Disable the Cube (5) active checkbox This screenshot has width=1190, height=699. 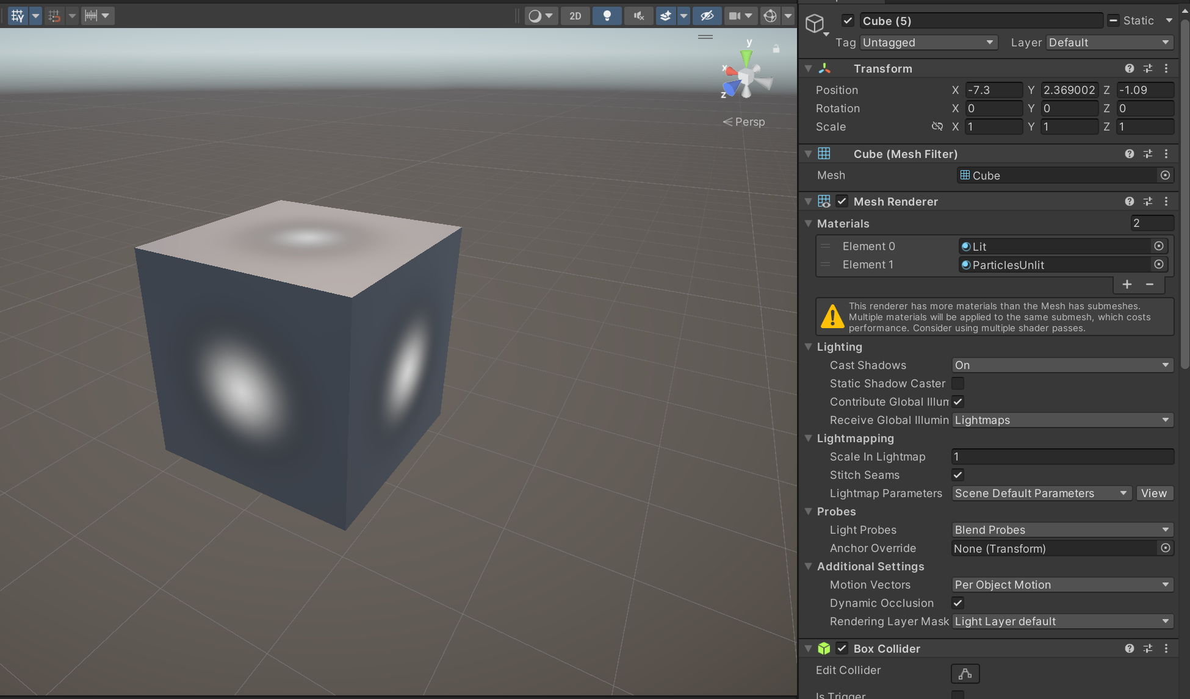848,21
